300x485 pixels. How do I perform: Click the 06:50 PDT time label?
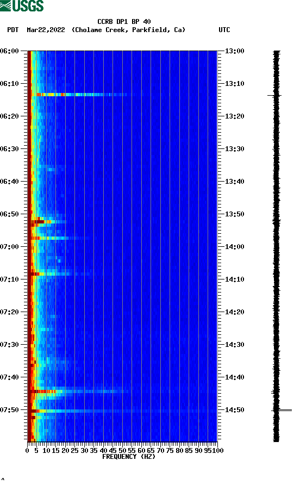(10, 214)
